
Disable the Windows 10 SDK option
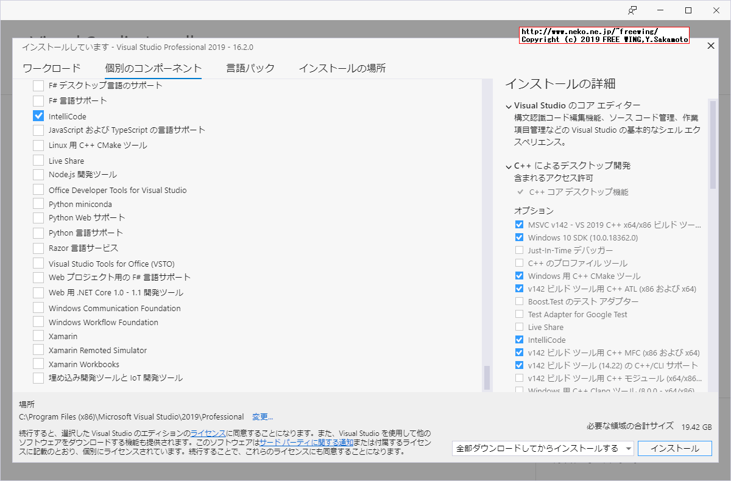coord(520,237)
